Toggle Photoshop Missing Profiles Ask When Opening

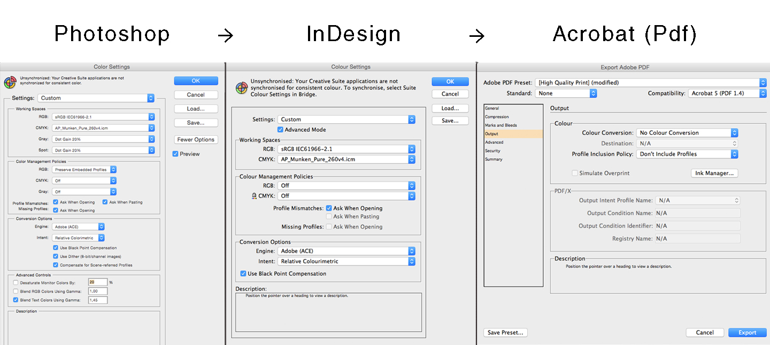point(56,210)
